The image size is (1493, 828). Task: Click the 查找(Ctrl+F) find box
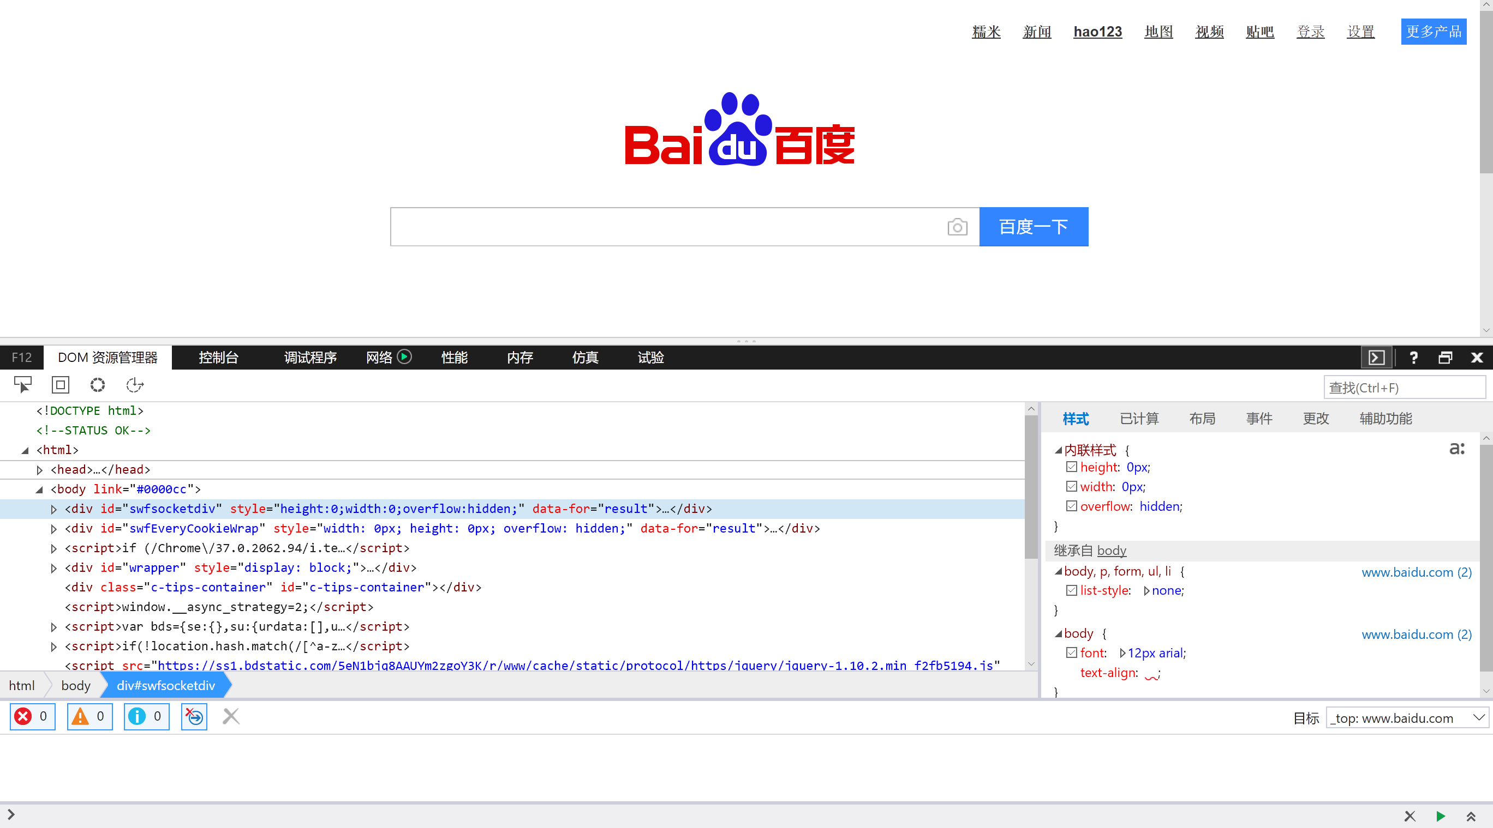(x=1404, y=388)
